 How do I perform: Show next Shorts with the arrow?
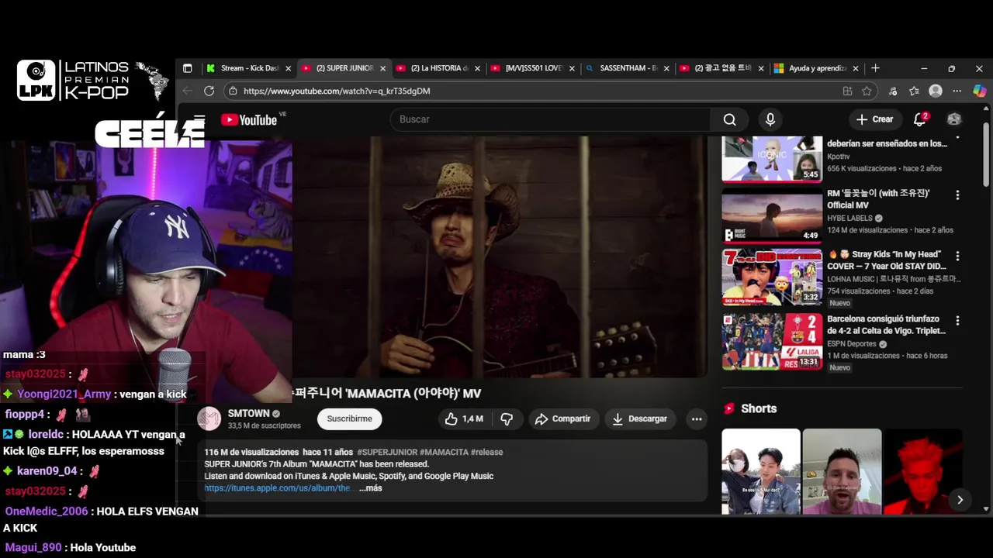click(960, 500)
